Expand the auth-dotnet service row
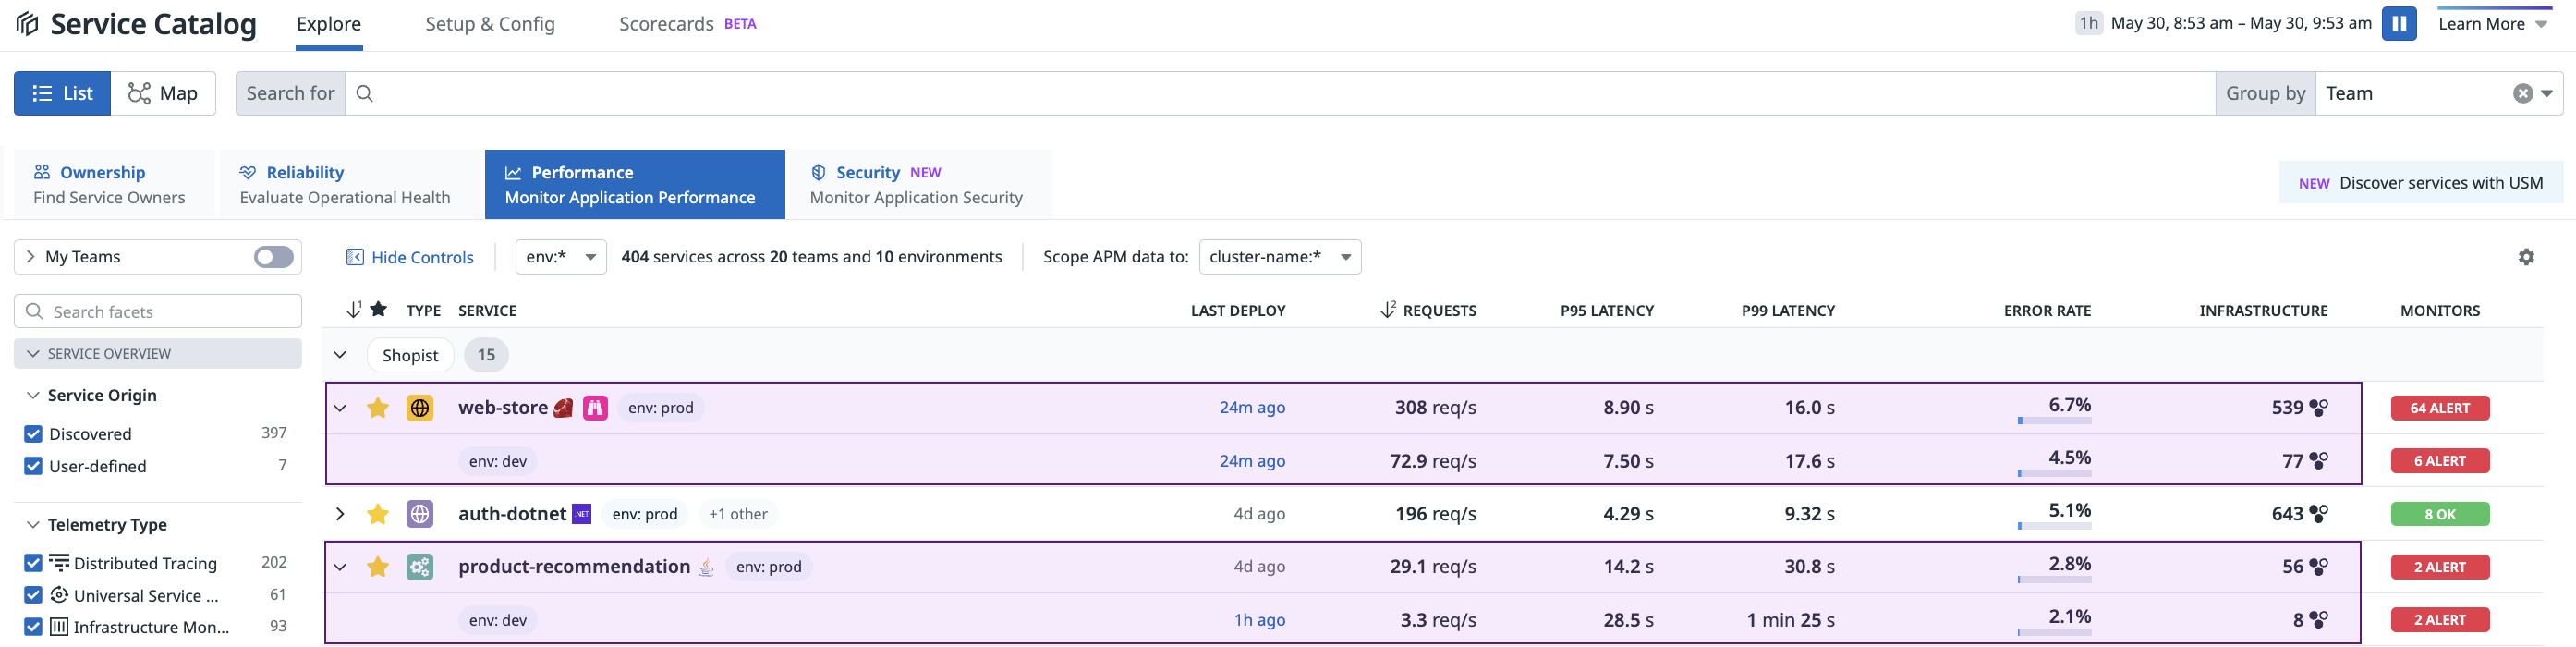This screenshot has width=2576, height=647. [340, 514]
